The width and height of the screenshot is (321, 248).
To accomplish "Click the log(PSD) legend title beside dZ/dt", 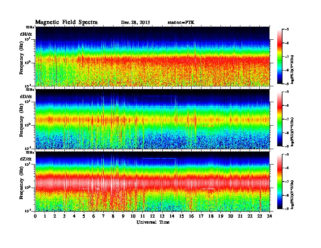I will coord(292,195).
